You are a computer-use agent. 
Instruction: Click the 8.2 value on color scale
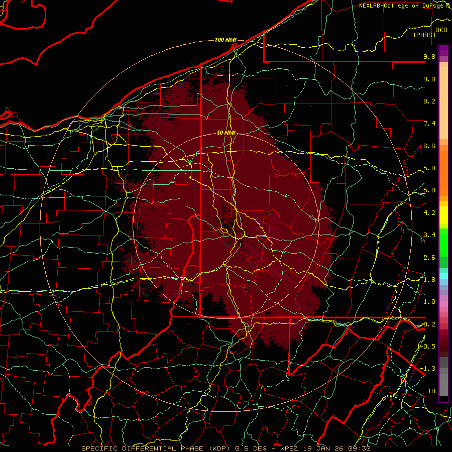click(x=429, y=101)
